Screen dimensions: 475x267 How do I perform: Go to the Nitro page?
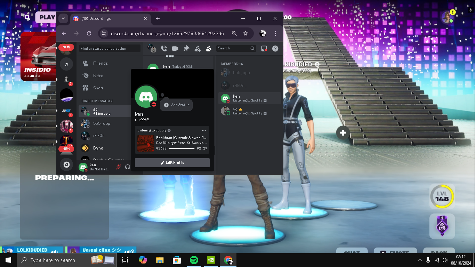(98, 76)
